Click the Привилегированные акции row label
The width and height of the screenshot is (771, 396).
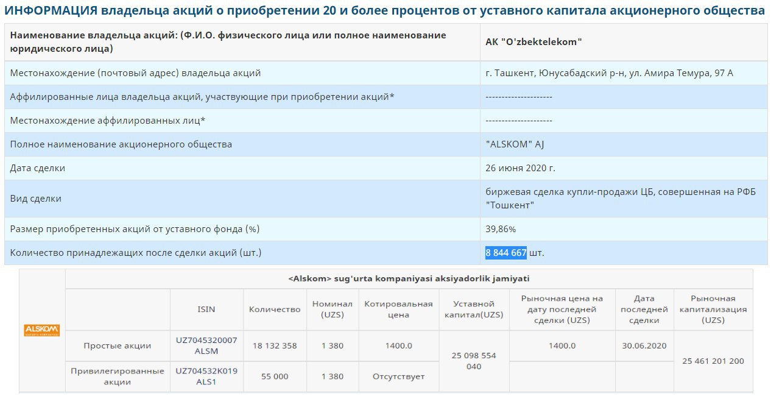[118, 377]
